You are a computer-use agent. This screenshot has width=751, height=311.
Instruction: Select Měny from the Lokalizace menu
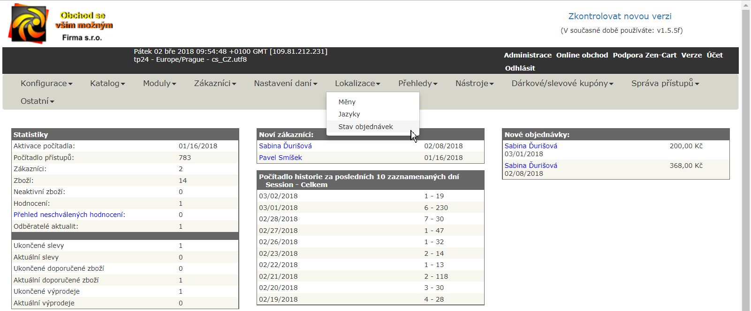[x=347, y=102]
